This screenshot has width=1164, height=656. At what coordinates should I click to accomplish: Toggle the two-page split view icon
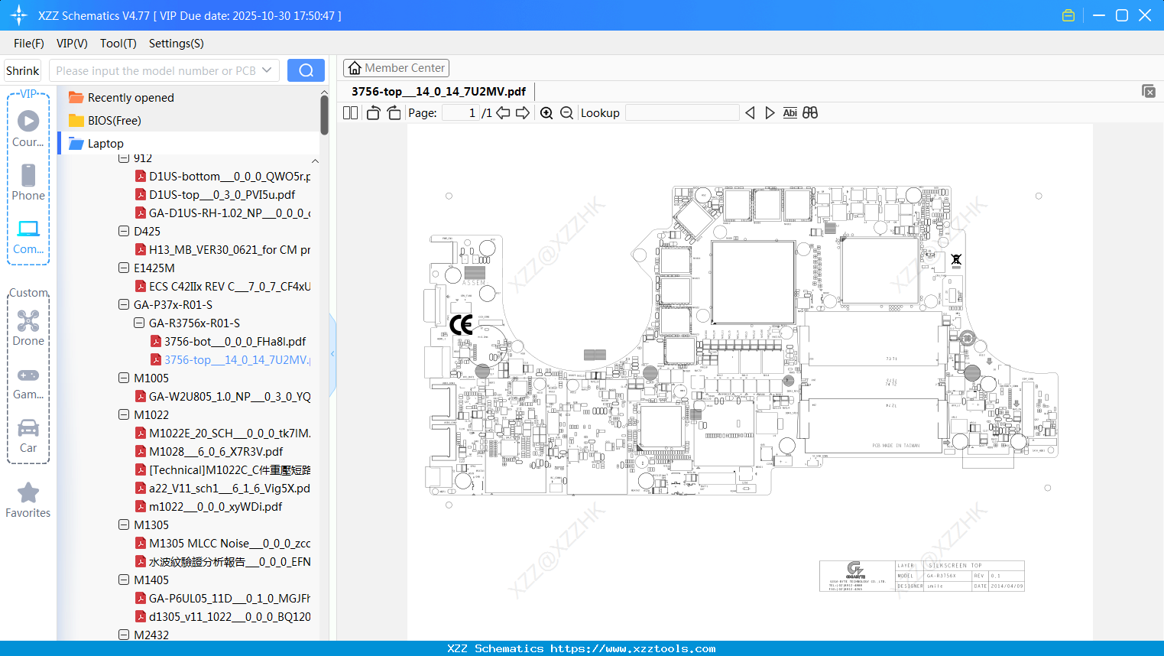pos(350,113)
